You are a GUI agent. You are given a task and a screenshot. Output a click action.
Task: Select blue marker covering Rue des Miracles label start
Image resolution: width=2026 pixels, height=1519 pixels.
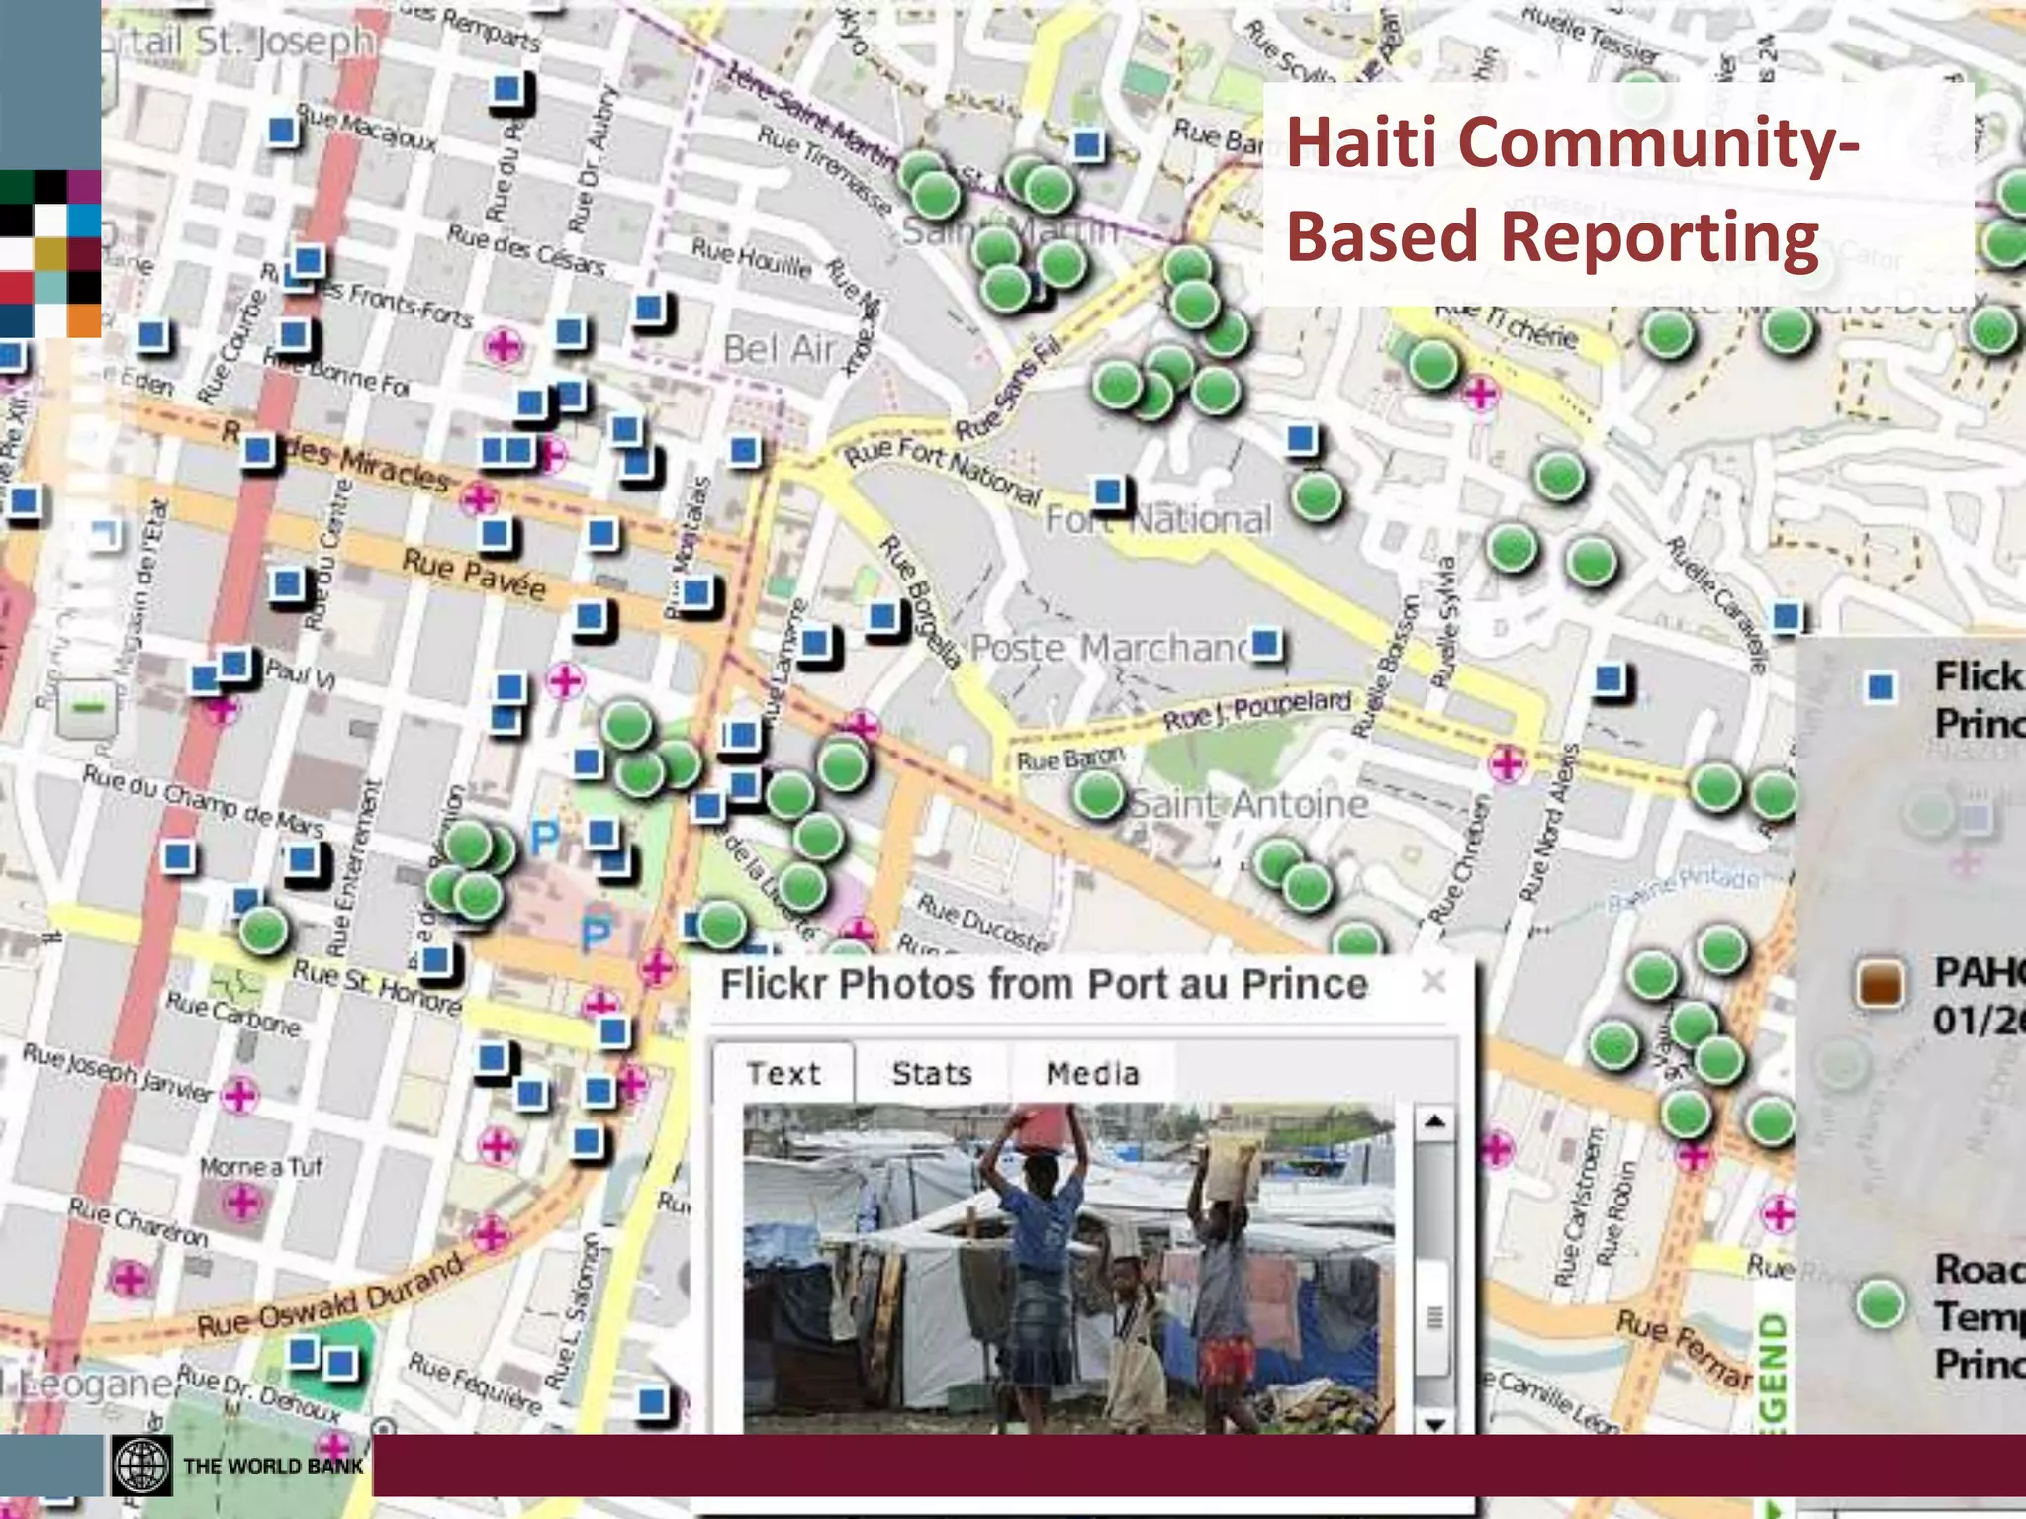[x=258, y=452]
